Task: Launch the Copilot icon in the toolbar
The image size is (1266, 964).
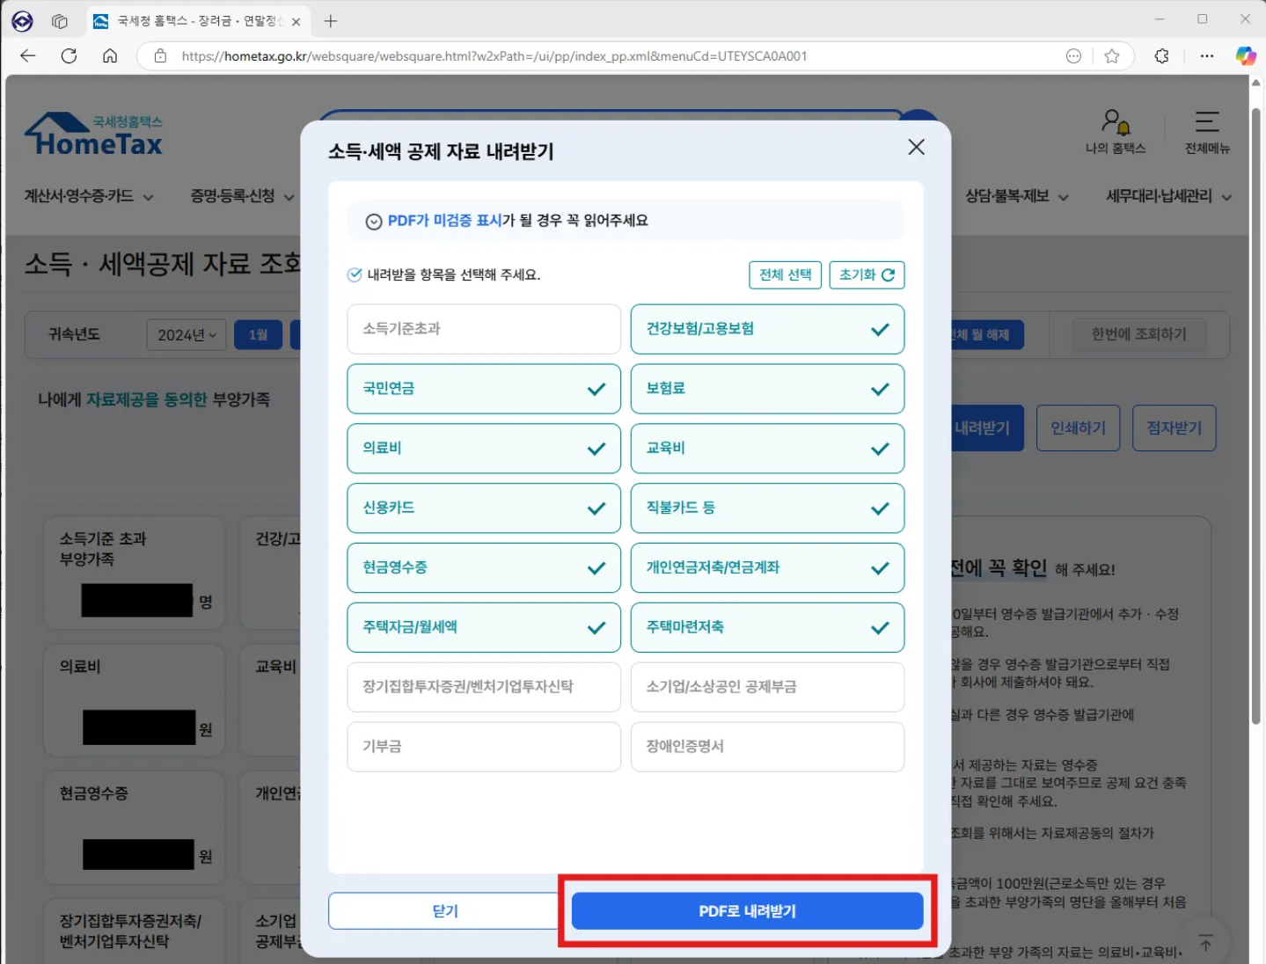Action: [x=1246, y=56]
